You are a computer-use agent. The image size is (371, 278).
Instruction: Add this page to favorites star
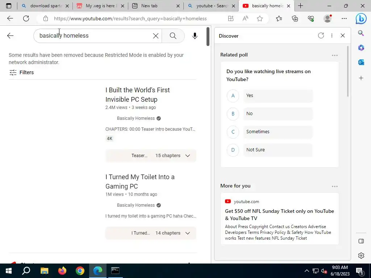(260, 18)
